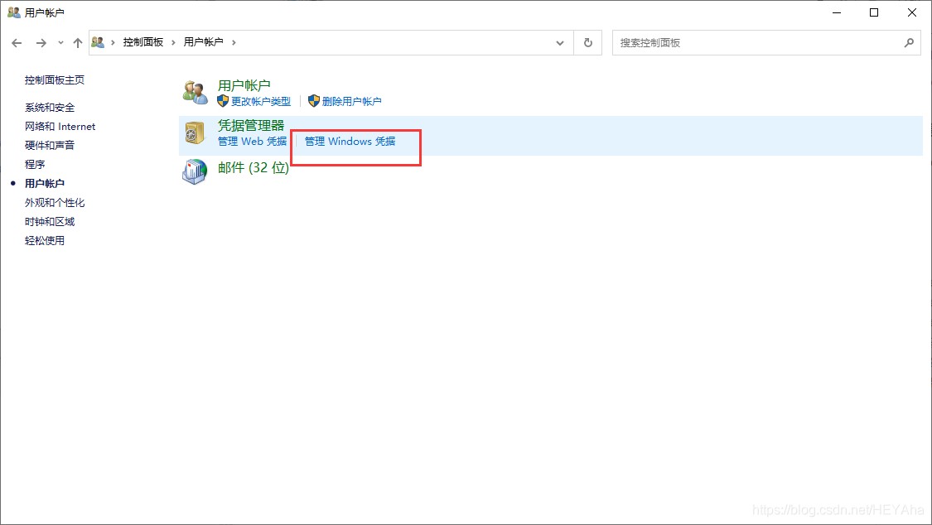Expand chevron before 控制面板 in address bar
932x525 pixels.
point(113,42)
